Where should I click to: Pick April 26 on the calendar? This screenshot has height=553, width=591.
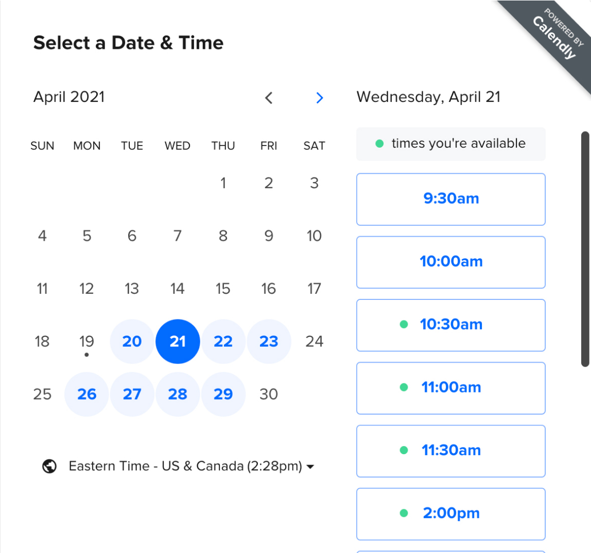(x=86, y=394)
